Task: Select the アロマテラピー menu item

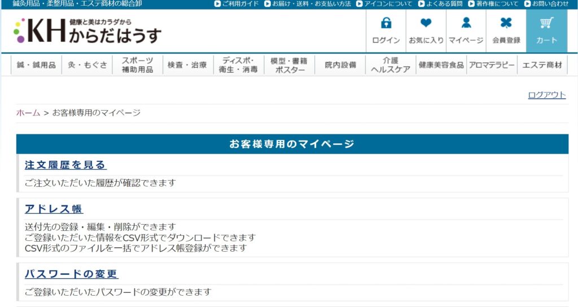Action: click(x=492, y=65)
